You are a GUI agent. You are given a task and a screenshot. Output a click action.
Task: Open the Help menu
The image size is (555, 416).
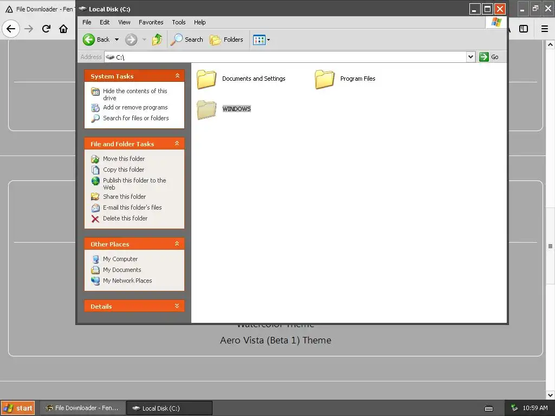point(199,22)
